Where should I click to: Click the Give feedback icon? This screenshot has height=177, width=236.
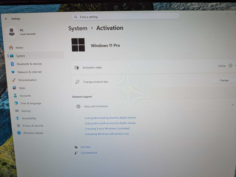pos(76,153)
